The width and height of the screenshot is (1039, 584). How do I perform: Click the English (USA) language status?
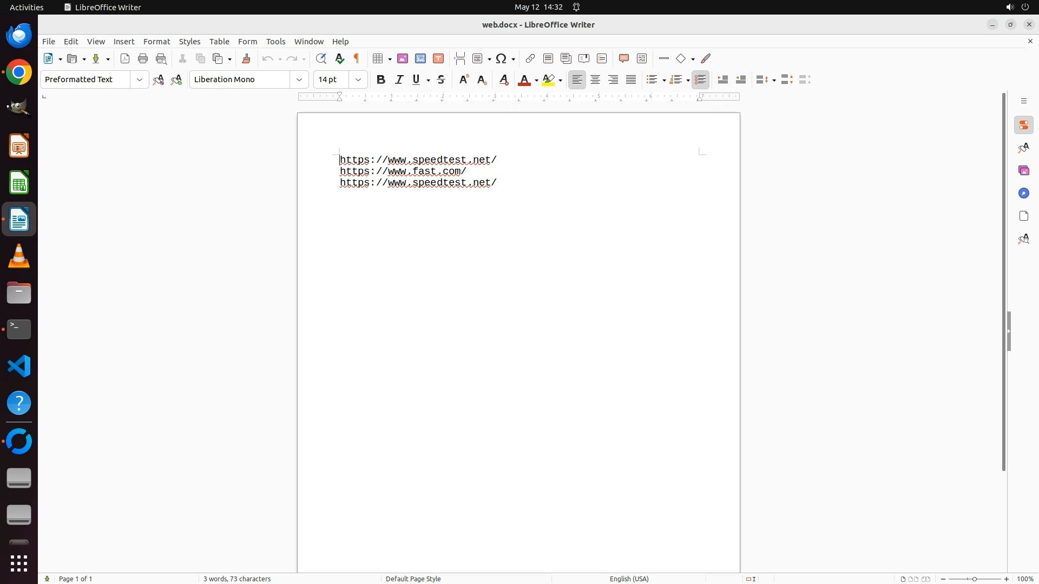click(629, 579)
